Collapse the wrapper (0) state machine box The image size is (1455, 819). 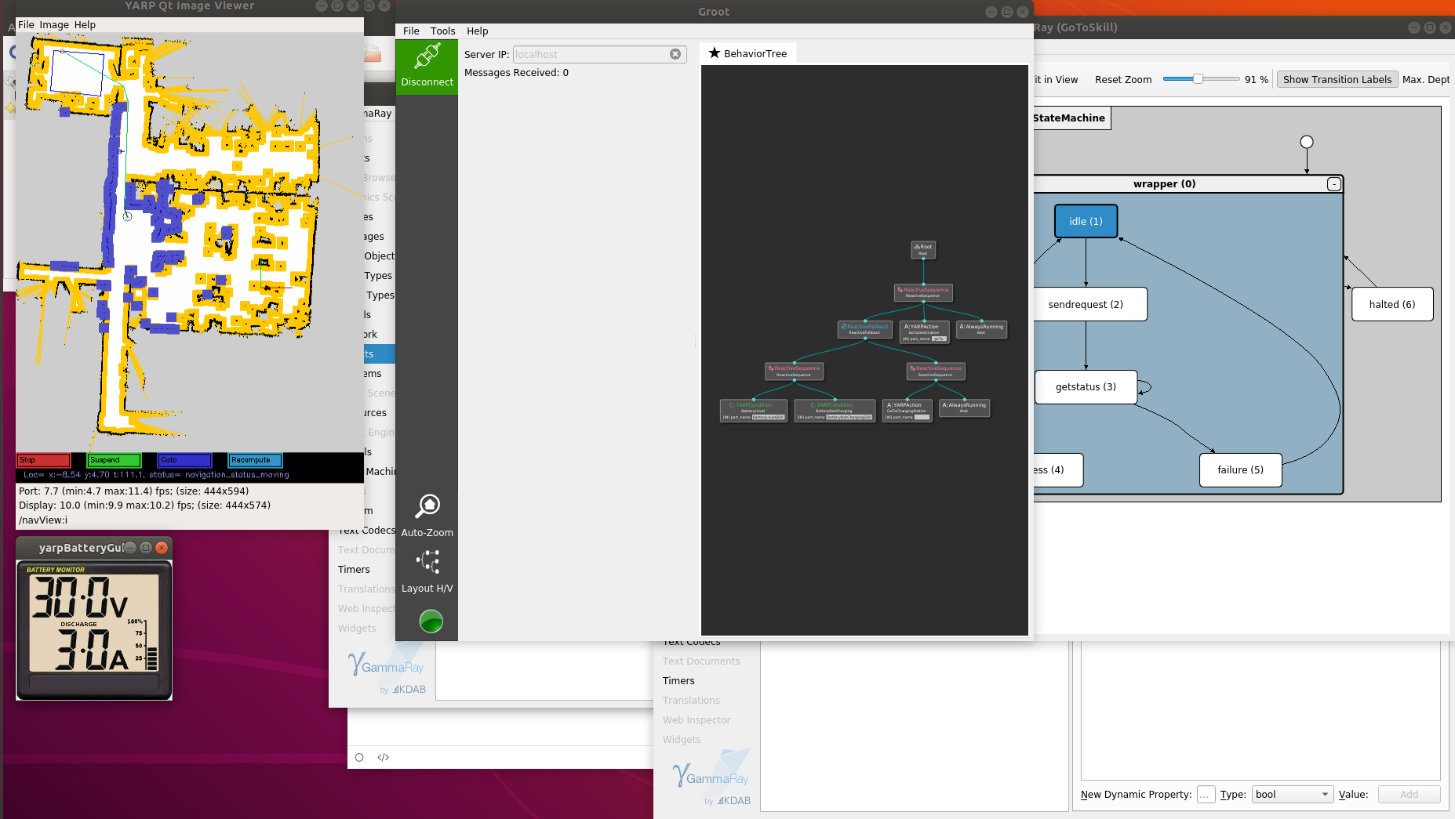pyautogui.click(x=1333, y=183)
